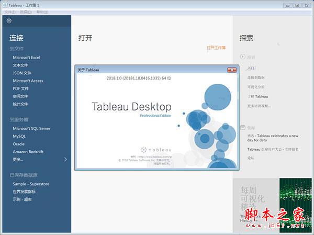Click the weekly viz thumbnail image
The image size is (314, 235).
(296, 205)
